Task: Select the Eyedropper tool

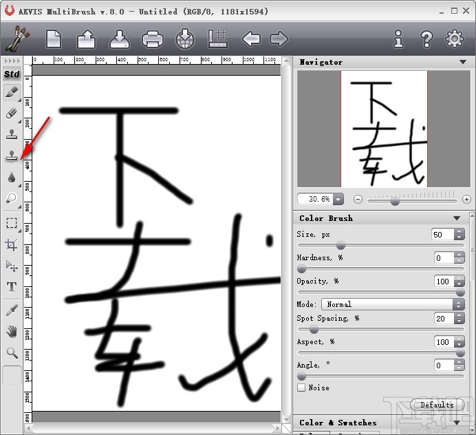Action: [x=12, y=310]
